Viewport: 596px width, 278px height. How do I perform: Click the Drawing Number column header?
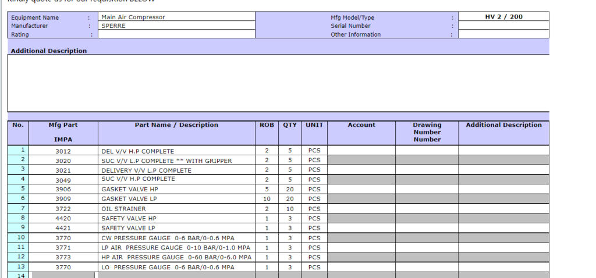point(427,132)
